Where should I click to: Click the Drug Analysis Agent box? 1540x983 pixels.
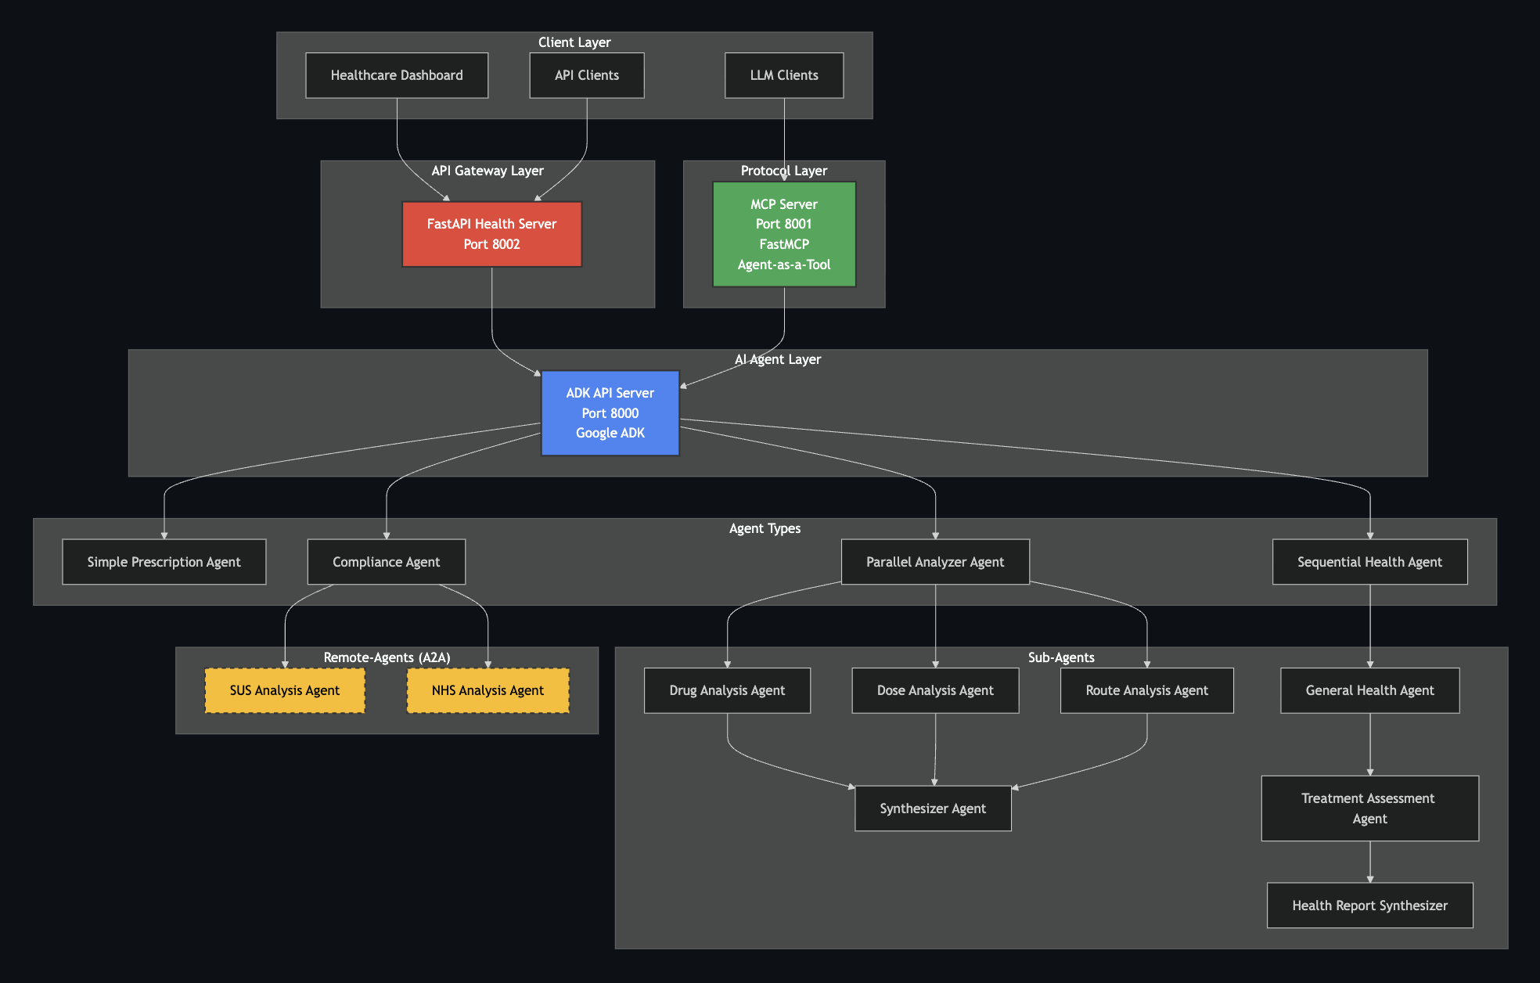tap(727, 690)
